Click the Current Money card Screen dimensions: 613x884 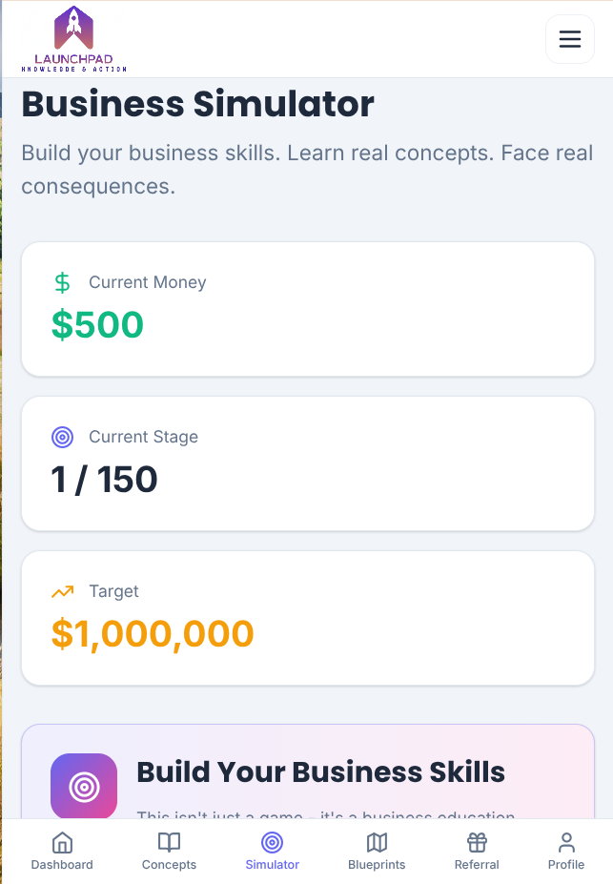click(307, 308)
